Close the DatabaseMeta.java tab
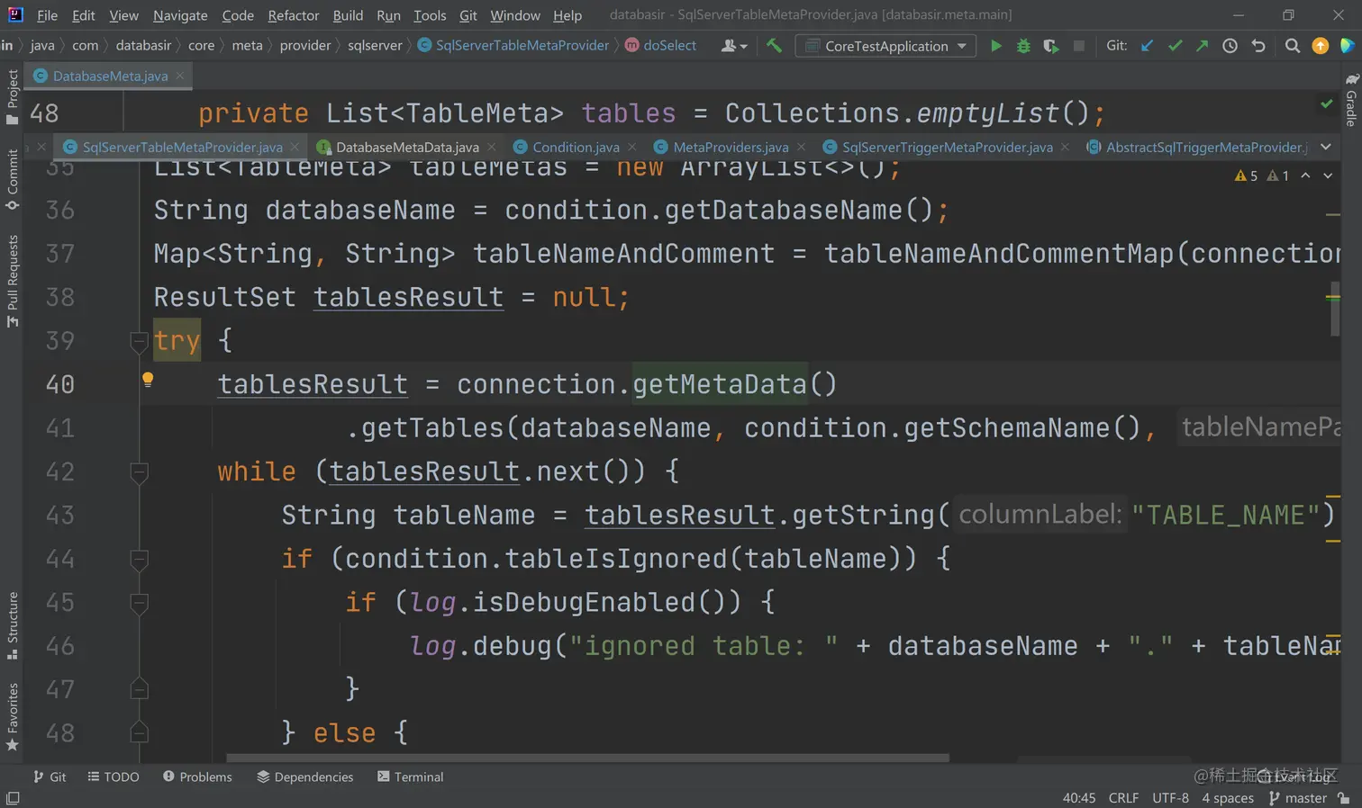1362x808 pixels. (x=180, y=76)
